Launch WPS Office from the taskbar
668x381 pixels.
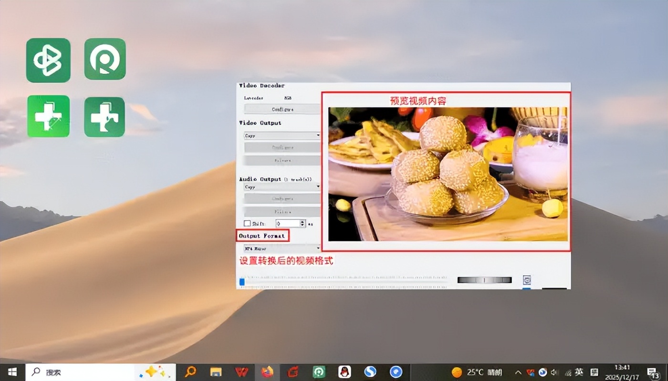(241, 372)
